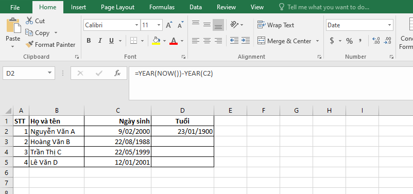Align cell text to the left
This screenshot has width=413, height=194.
[x=196, y=41]
